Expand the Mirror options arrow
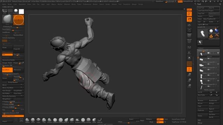The width and height of the screenshot is (223, 125). pyautogui.click(x=21, y=85)
